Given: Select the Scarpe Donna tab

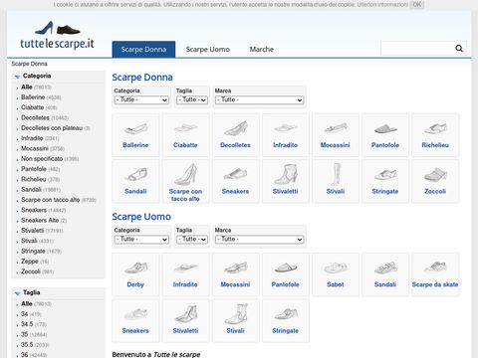Looking at the screenshot, I should coord(143,50).
